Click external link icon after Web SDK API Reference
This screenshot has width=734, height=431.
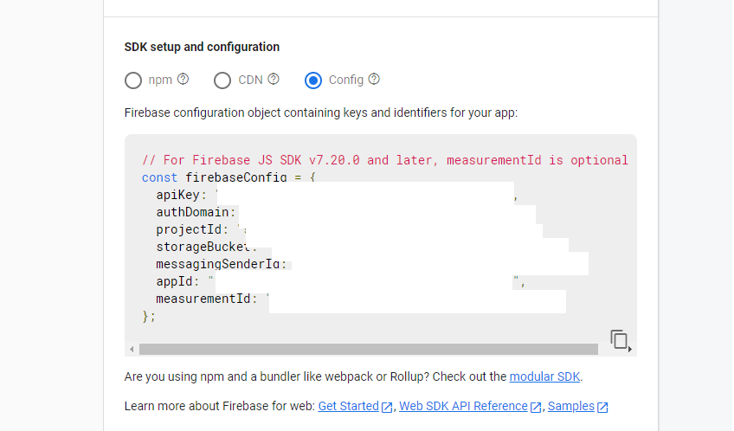pos(536,407)
